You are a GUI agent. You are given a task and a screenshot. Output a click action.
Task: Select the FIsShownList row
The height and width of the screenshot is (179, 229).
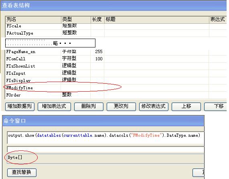(116, 66)
